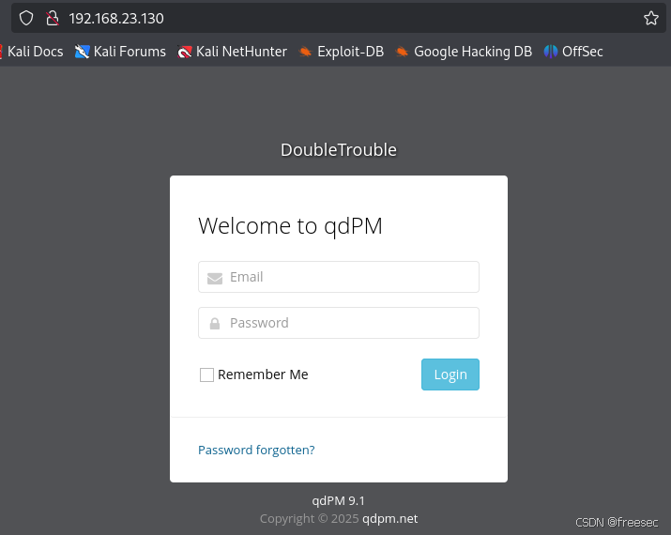The width and height of the screenshot is (671, 535).
Task: Open the Password forgotten? link
Action: click(x=256, y=450)
